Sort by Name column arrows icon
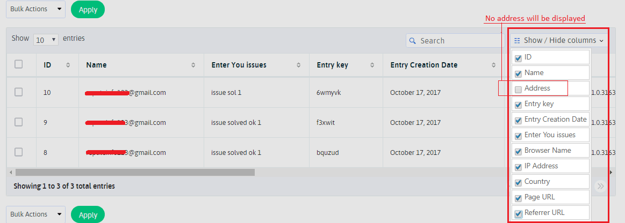This screenshot has width=625, height=223. tap(193, 65)
